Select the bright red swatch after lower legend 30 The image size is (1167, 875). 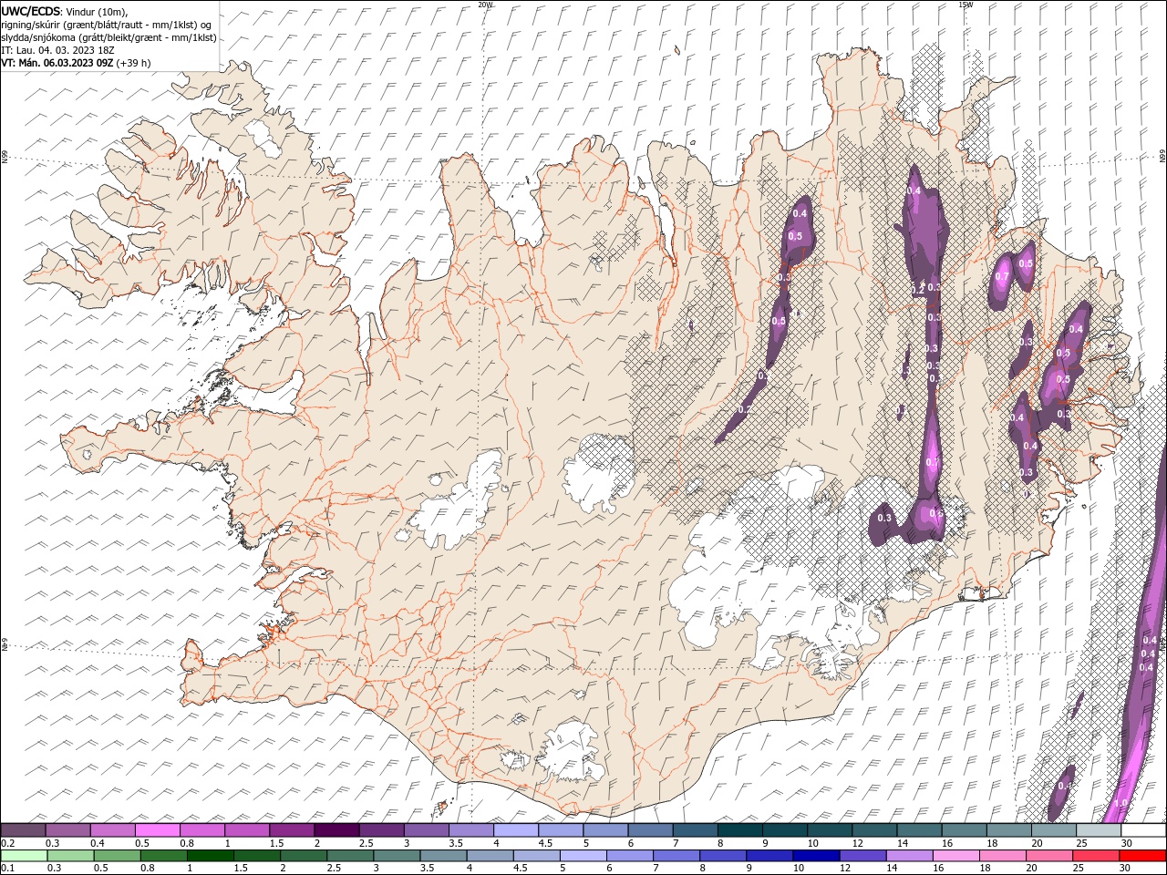tap(1142, 856)
